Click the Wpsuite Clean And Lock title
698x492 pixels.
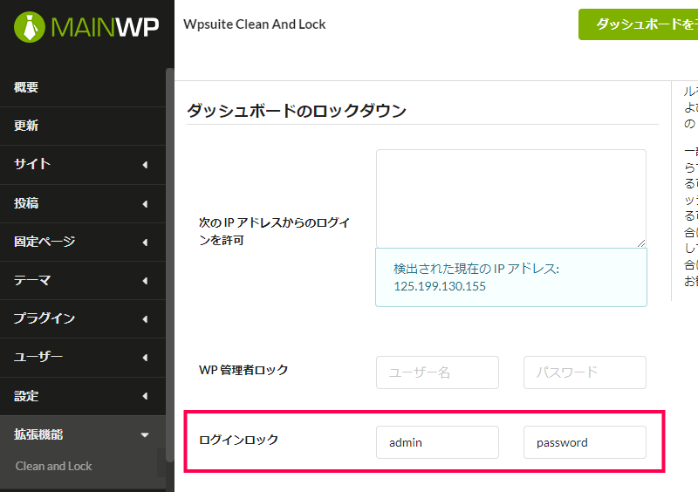pos(254,24)
